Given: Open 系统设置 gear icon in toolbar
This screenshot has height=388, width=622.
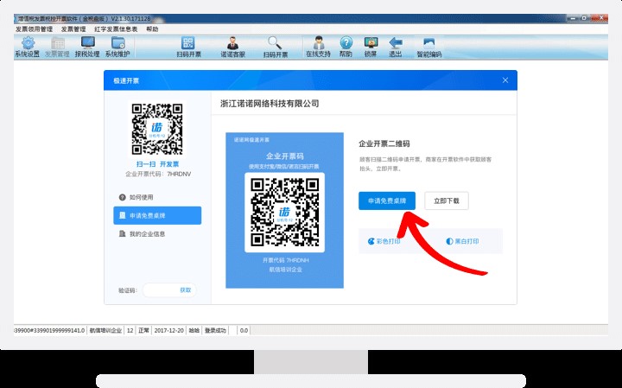Looking at the screenshot, I should (28, 43).
